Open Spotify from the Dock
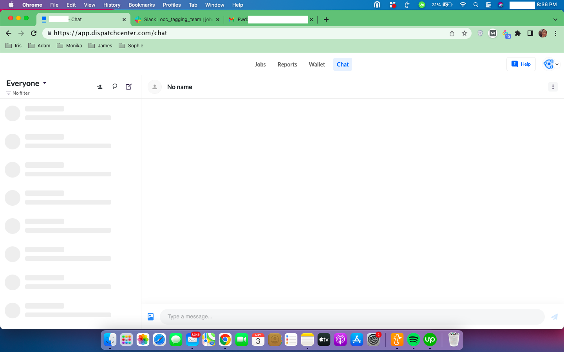 point(414,339)
